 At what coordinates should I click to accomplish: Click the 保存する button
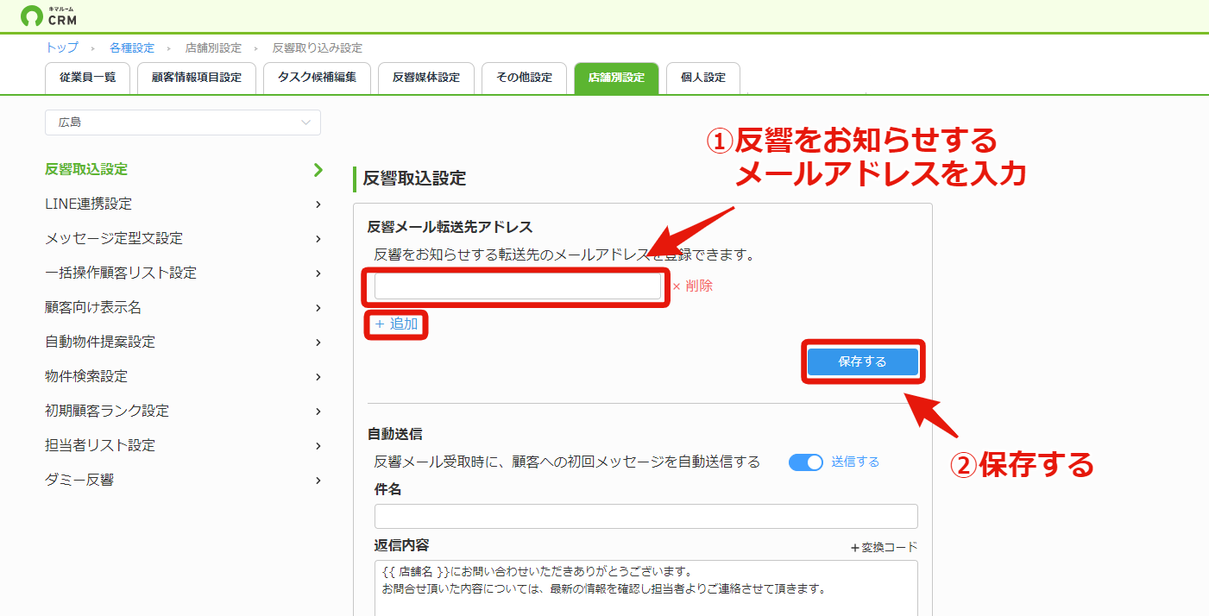point(863,362)
